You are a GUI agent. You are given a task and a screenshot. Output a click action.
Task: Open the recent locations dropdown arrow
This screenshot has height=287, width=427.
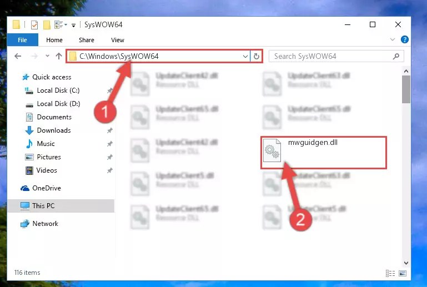(x=47, y=56)
